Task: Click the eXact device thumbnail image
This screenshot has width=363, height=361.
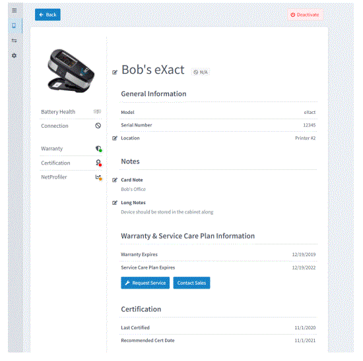Action: 71,70
